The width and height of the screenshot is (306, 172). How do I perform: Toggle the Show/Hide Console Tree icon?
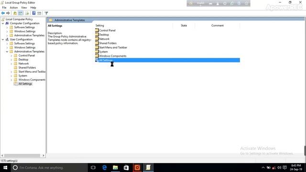pyautogui.click(x=20, y=13)
